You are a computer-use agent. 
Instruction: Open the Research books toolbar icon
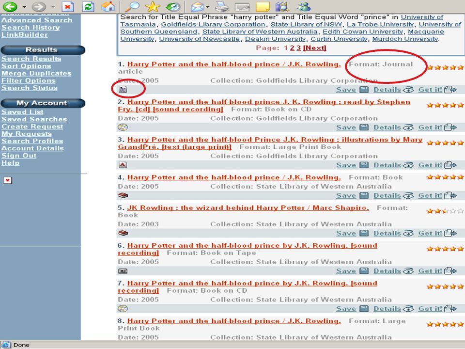282,6
